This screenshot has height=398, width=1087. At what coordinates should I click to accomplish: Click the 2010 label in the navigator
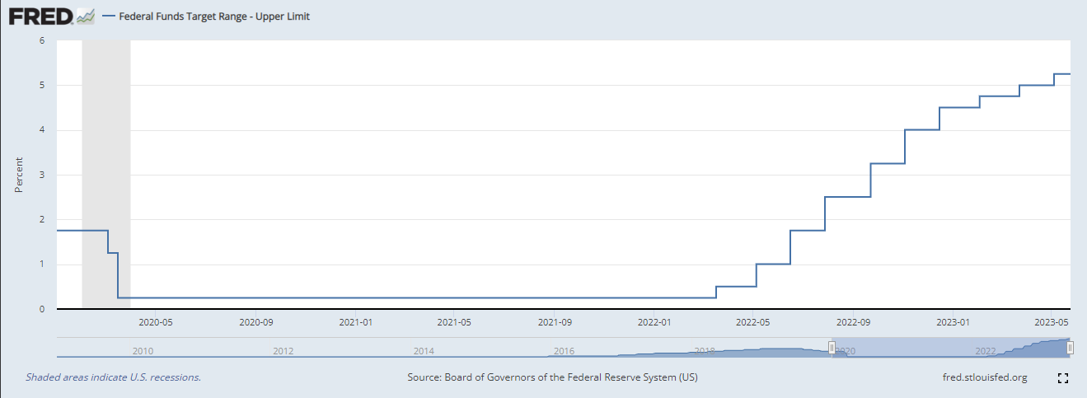(x=143, y=351)
